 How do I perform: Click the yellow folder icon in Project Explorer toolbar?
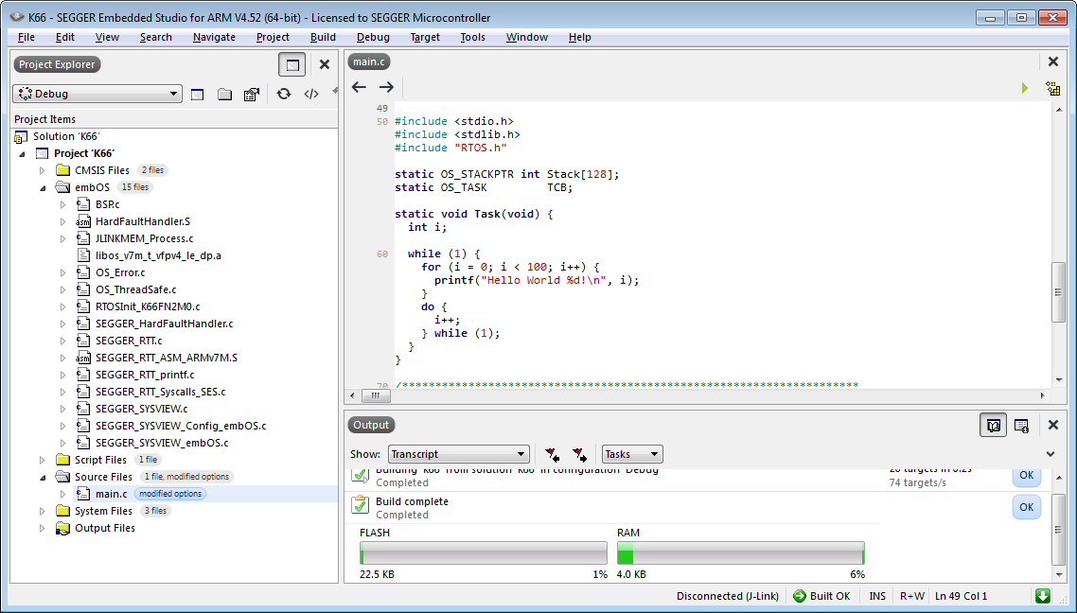(x=224, y=94)
